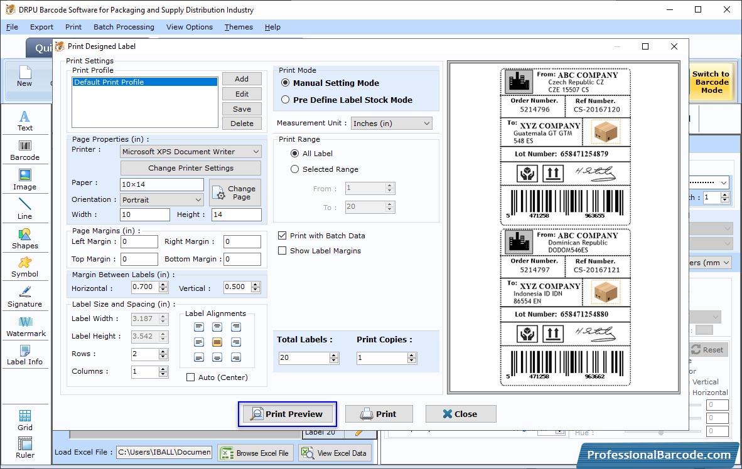Open the Export menu

(x=41, y=27)
